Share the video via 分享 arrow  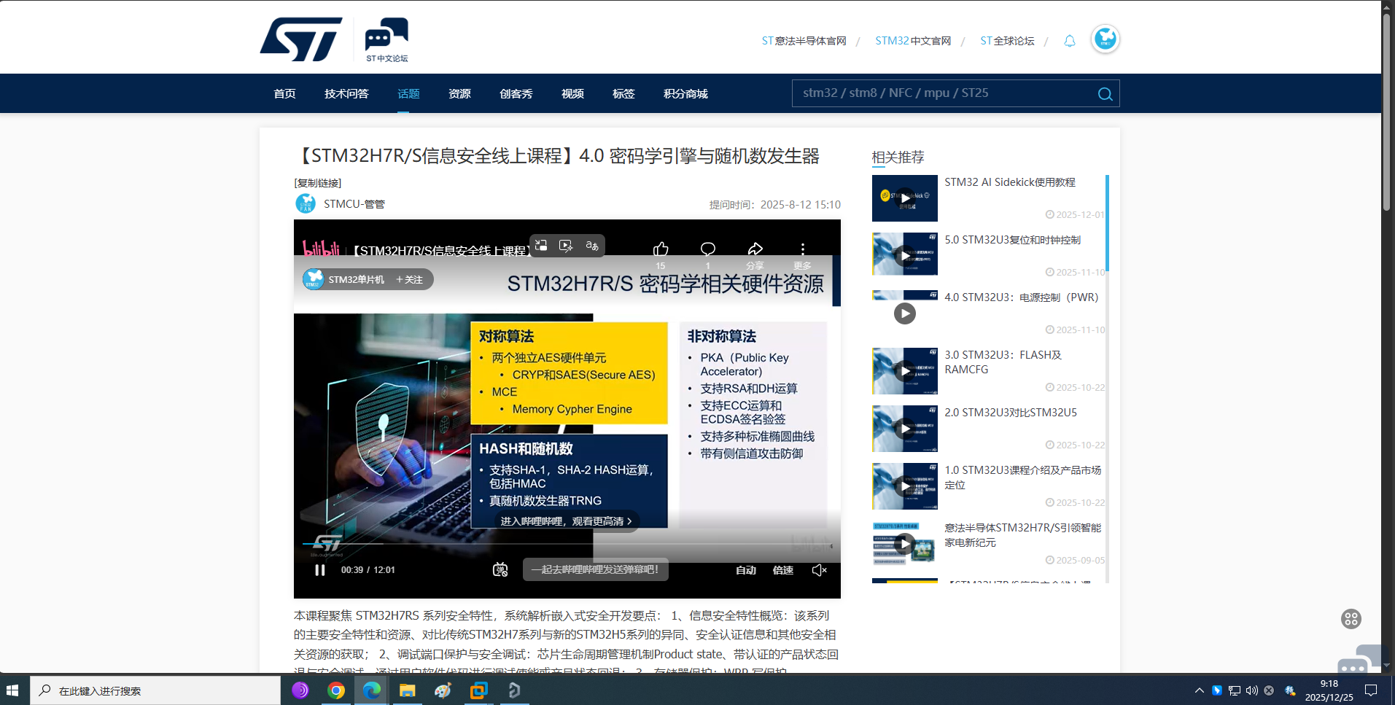tap(755, 250)
